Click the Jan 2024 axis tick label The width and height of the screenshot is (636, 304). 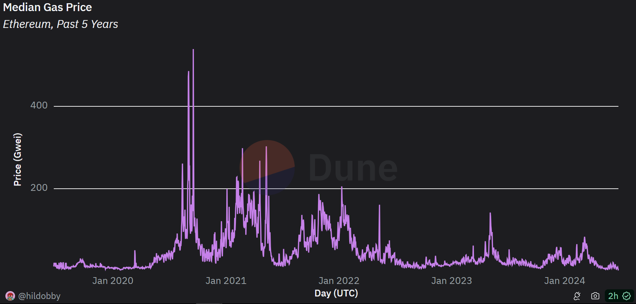point(564,281)
